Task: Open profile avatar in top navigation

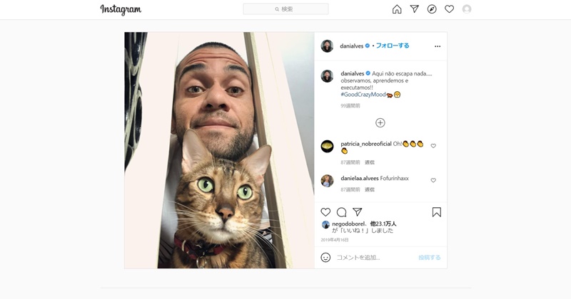Action: click(467, 9)
